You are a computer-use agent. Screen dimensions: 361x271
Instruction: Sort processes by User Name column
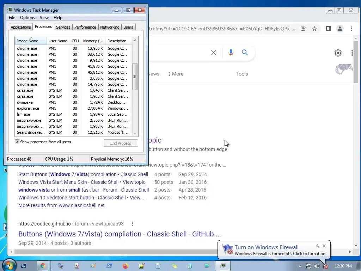pyautogui.click(x=58, y=41)
